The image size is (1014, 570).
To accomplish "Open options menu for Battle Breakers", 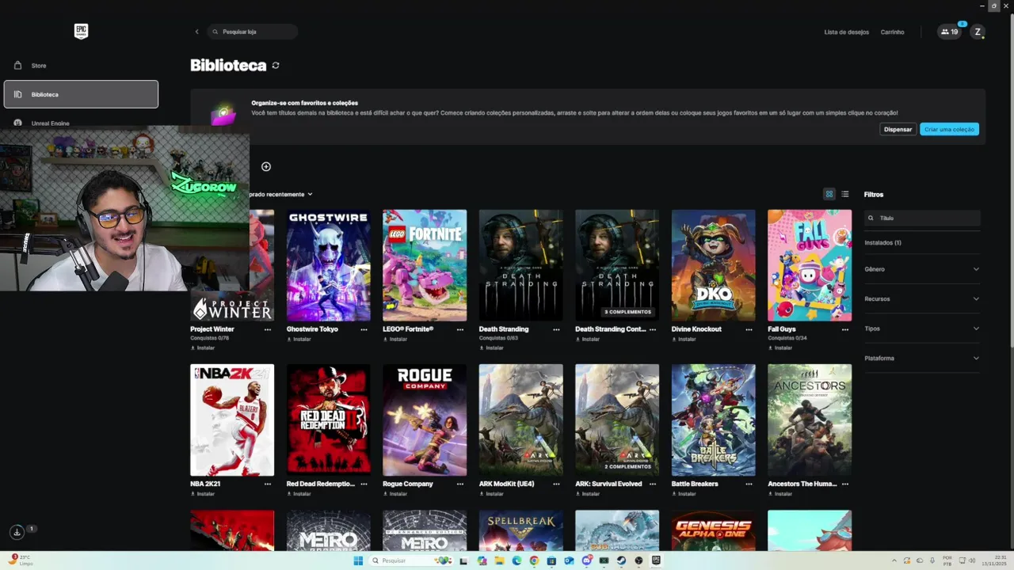I will [749, 484].
